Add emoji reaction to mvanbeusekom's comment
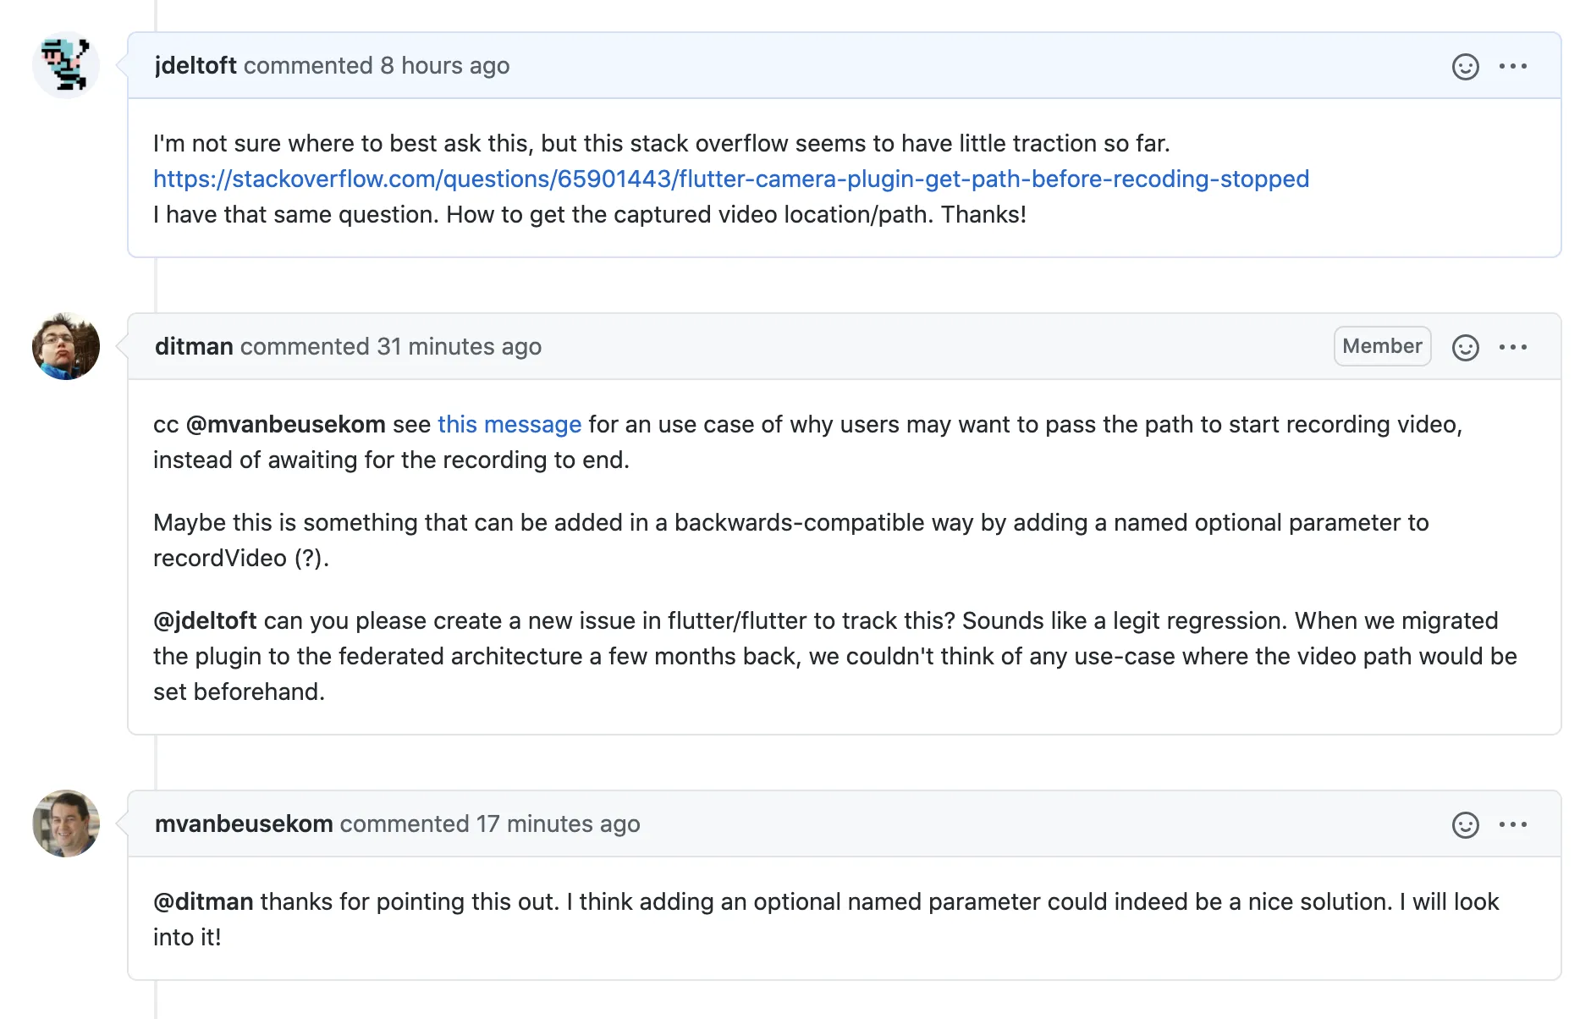This screenshot has width=1591, height=1019. pyautogui.click(x=1465, y=824)
